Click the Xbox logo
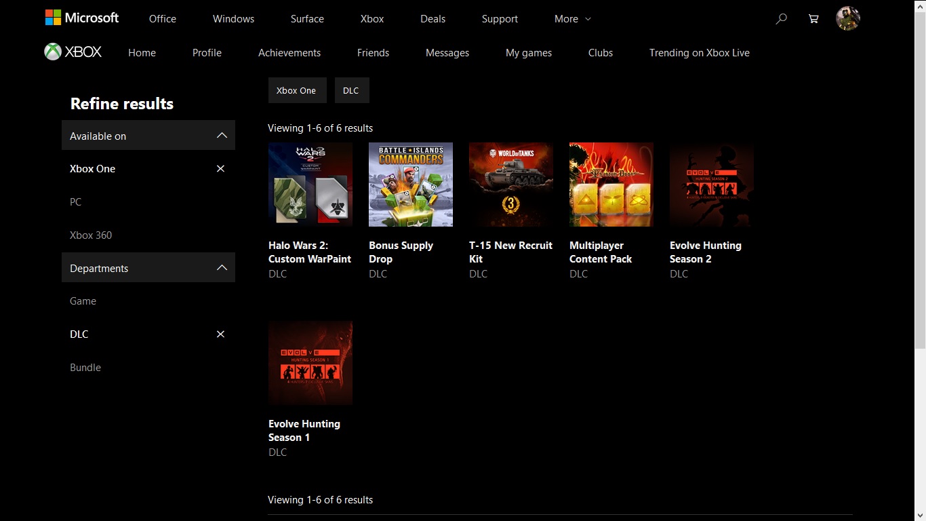Image resolution: width=926 pixels, height=521 pixels. [x=73, y=52]
